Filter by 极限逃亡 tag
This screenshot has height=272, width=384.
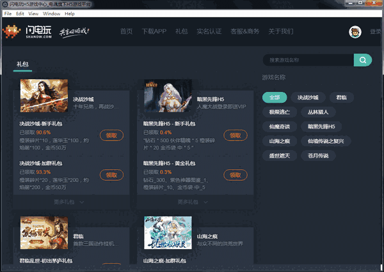(x=280, y=112)
